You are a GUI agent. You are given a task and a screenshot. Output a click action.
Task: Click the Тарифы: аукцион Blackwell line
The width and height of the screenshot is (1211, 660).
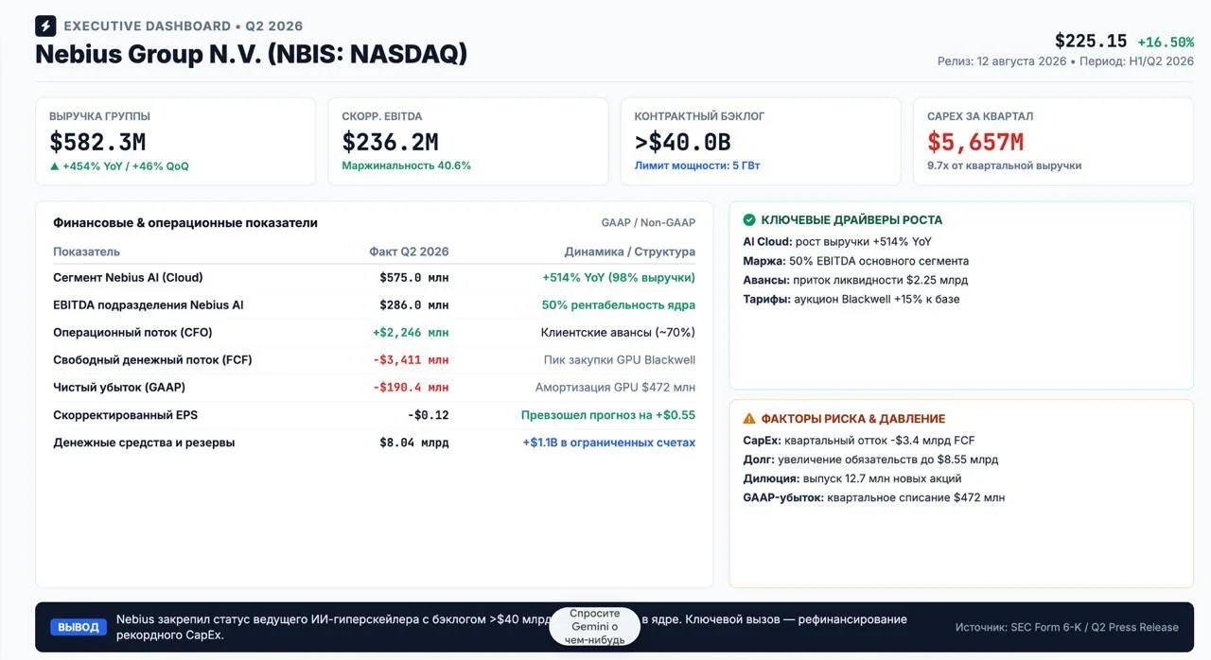[x=851, y=299]
